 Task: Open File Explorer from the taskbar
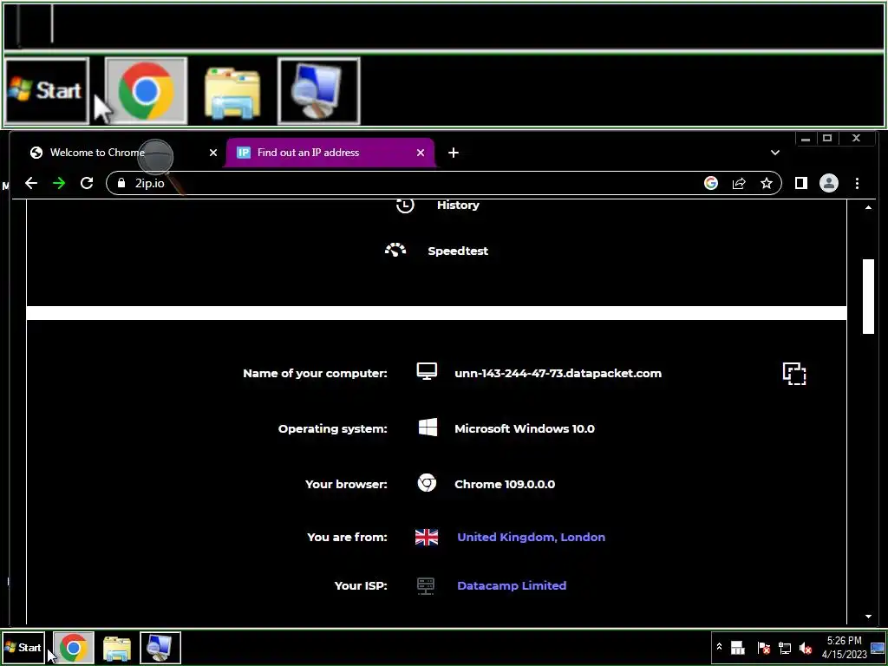tap(117, 648)
